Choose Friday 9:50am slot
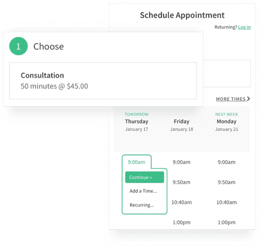Screen dimensions: 261x246 (181, 182)
